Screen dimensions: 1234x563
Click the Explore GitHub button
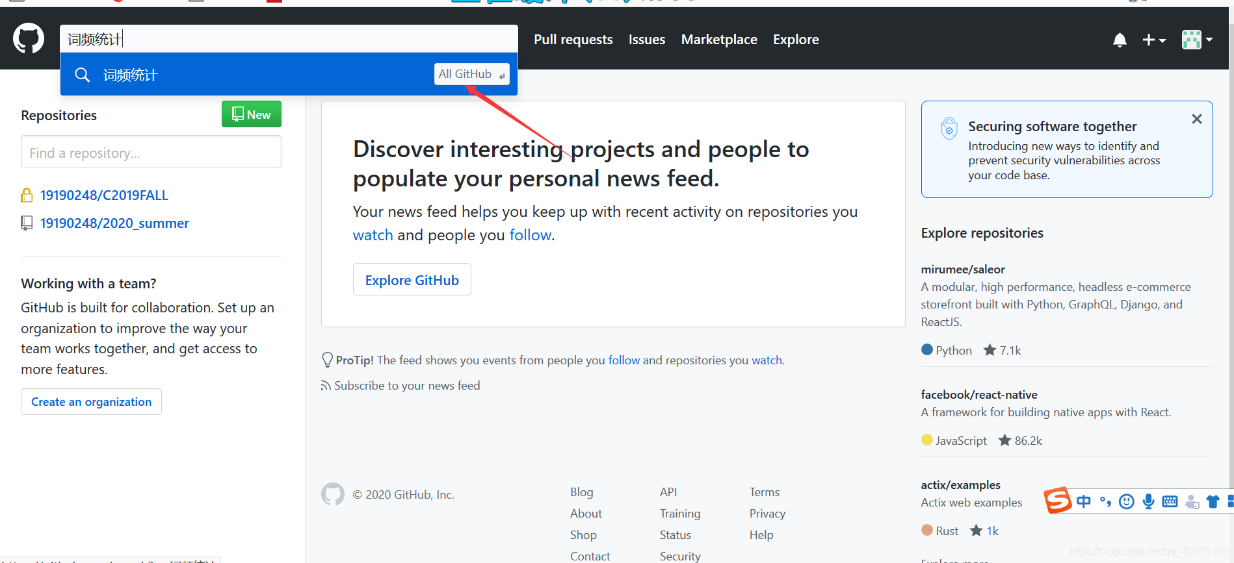pyautogui.click(x=412, y=280)
